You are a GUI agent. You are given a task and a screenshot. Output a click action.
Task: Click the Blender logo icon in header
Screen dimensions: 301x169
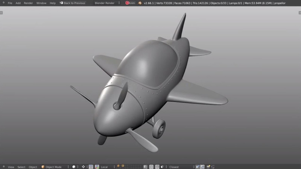point(140,3)
